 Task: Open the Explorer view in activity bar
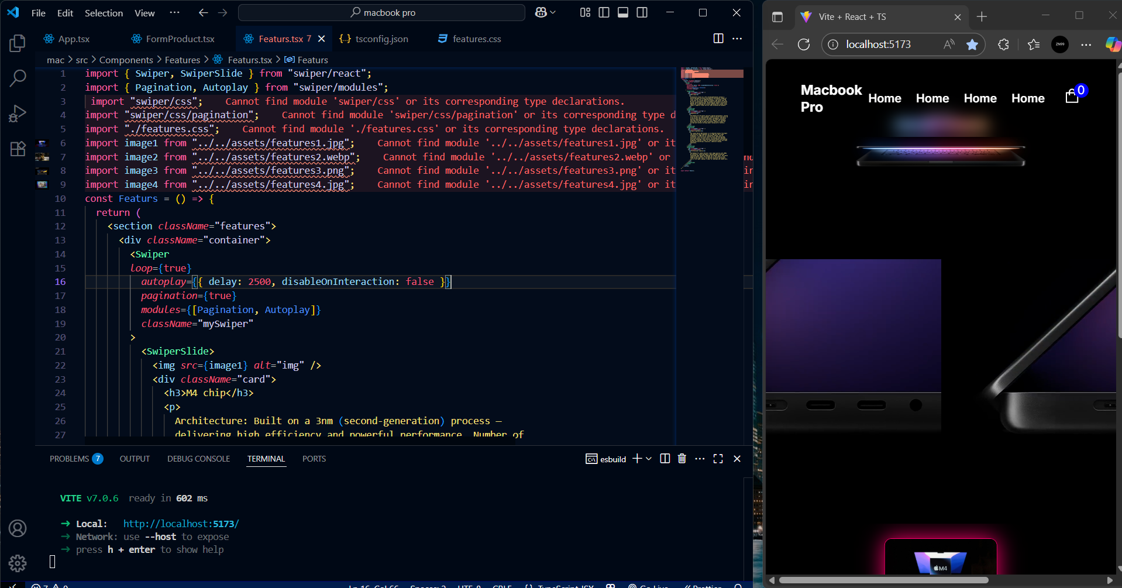[18, 43]
